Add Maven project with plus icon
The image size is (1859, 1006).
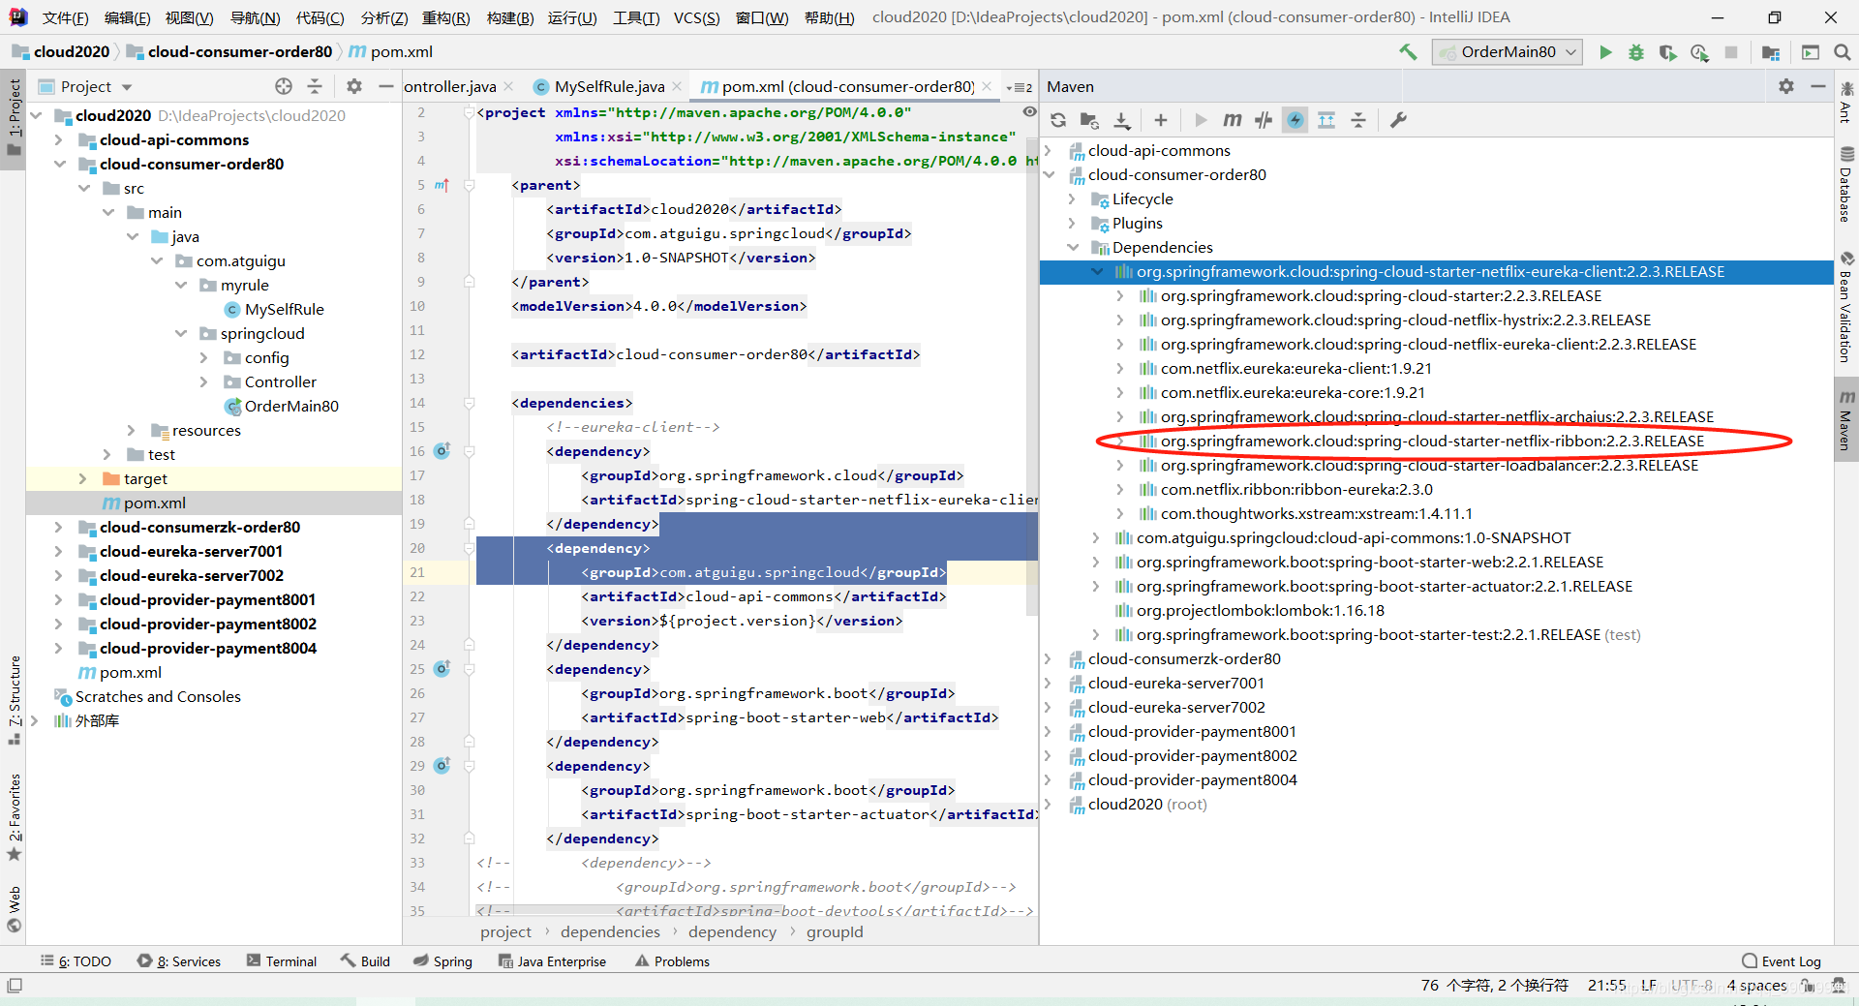(x=1161, y=120)
